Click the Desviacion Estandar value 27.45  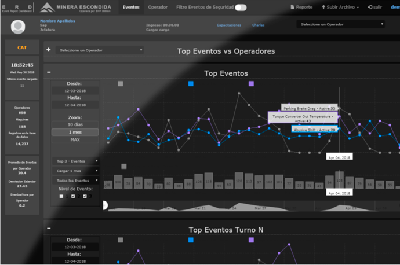pyautogui.click(x=22, y=186)
